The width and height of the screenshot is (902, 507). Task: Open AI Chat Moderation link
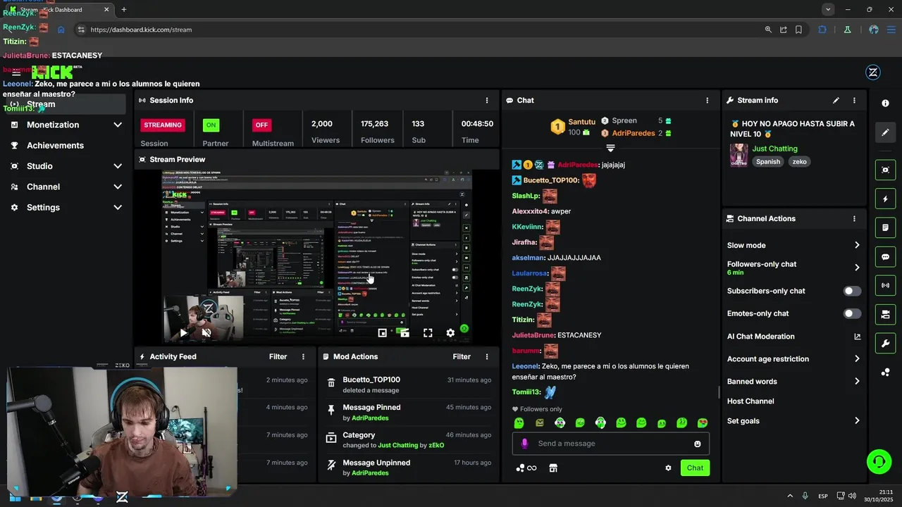tap(794, 336)
